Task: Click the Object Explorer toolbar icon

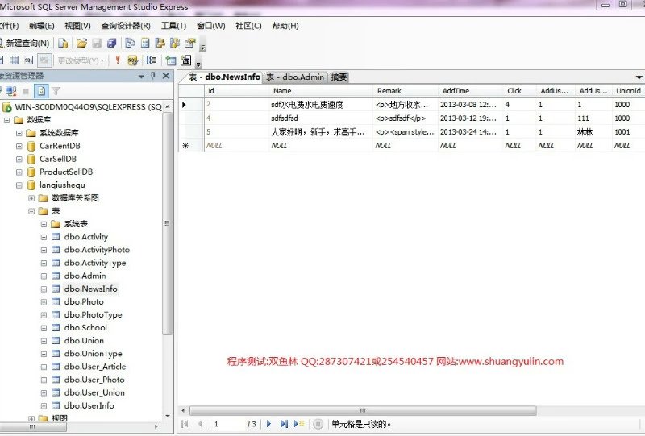Action: click(160, 44)
